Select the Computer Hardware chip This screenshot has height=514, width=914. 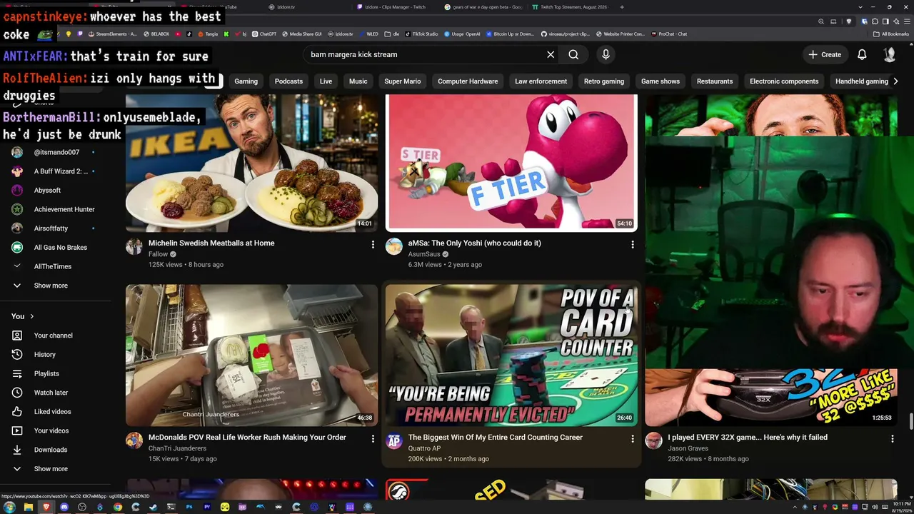click(468, 81)
